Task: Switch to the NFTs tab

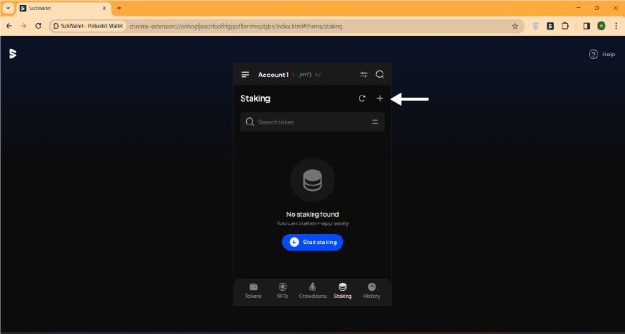Action: (x=283, y=290)
